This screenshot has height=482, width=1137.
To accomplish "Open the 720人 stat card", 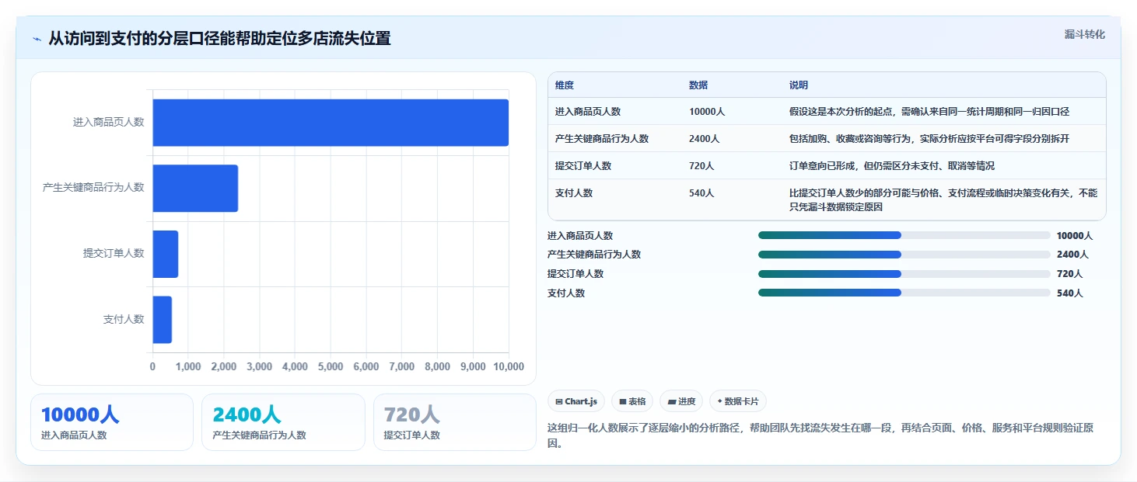I will [x=455, y=422].
